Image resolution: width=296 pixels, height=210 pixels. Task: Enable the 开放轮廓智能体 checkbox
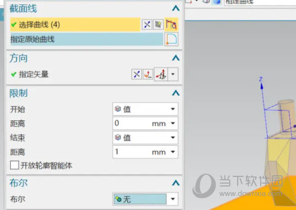pyautogui.click(x=15, y=165)
